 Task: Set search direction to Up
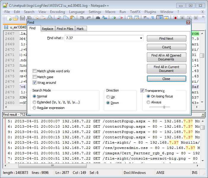108,97
